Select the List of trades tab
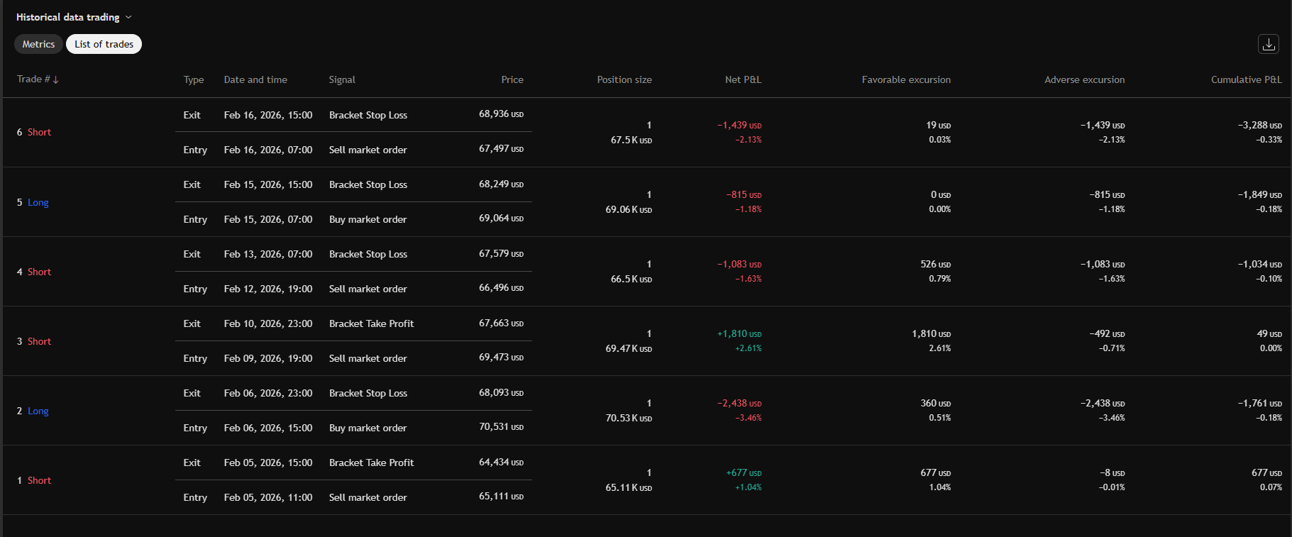Screen dimensions: 1292x537 click(104, 44)
